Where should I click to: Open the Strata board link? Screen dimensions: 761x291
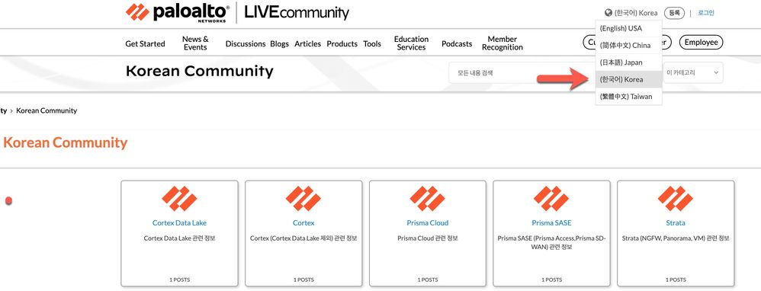coord(676,223)
